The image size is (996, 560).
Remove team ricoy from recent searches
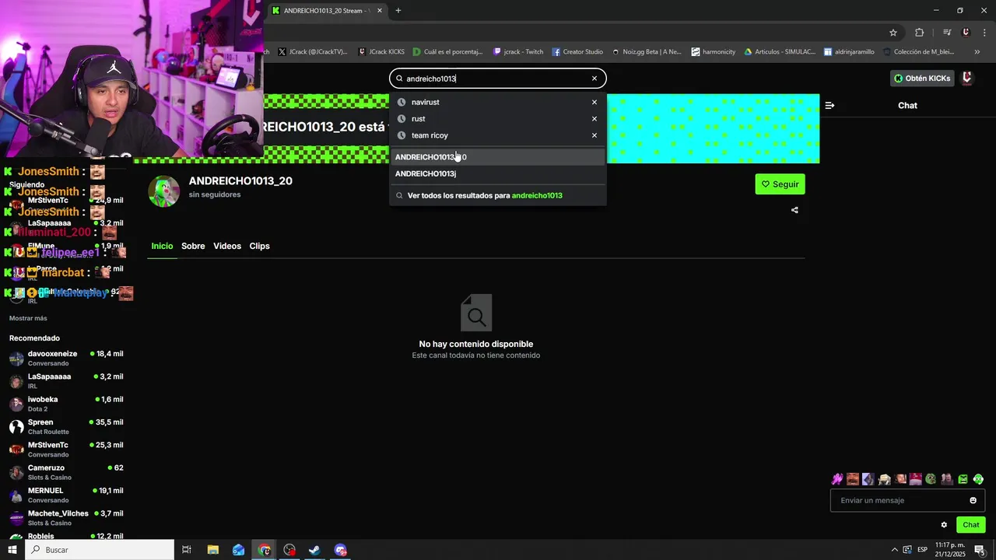coord(594,135)
